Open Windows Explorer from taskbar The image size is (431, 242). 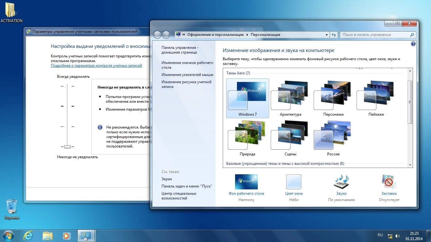click(x=48, y=236)
